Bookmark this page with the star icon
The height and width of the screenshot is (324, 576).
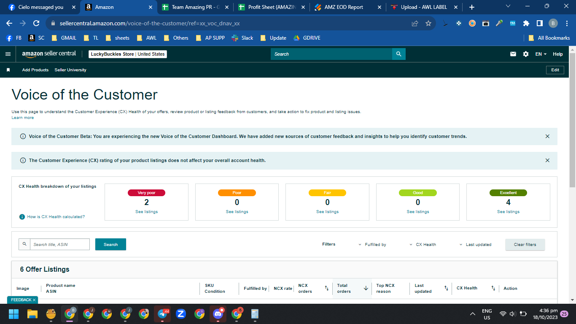click(428, 23)
